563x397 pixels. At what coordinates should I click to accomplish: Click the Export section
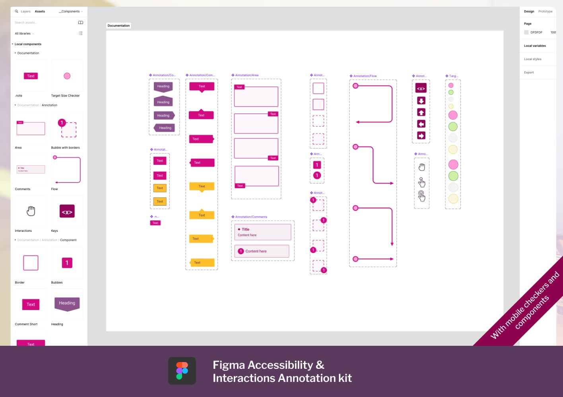pyautogui.click(x=529, y=72)
